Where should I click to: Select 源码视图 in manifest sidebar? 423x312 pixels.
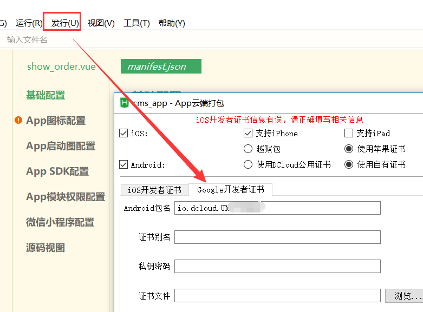point(45,248)
